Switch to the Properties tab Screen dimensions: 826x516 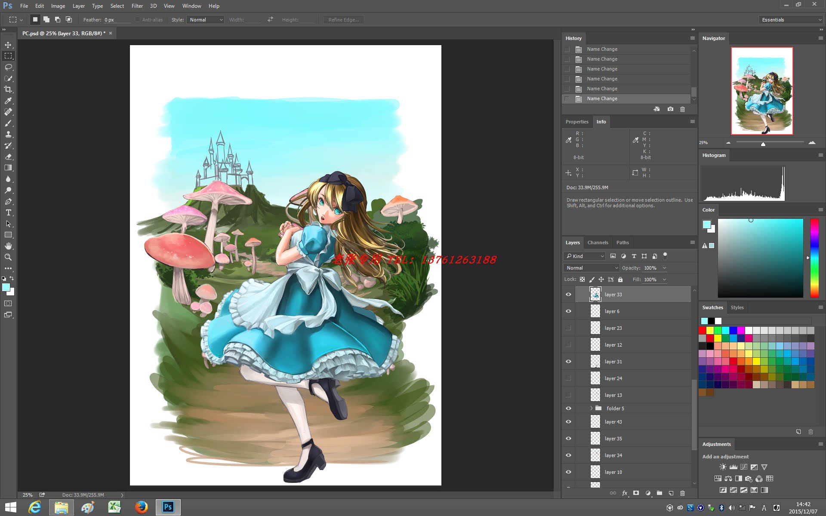577,122
